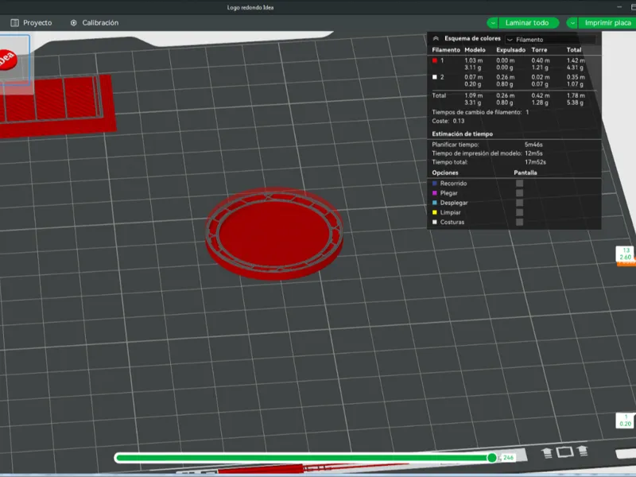Image resolution: width=636 pixels, height=477 pixels.
Task: Minimize the Bambu Studio window
Action: pyautogui.click(x=619, y=7)
